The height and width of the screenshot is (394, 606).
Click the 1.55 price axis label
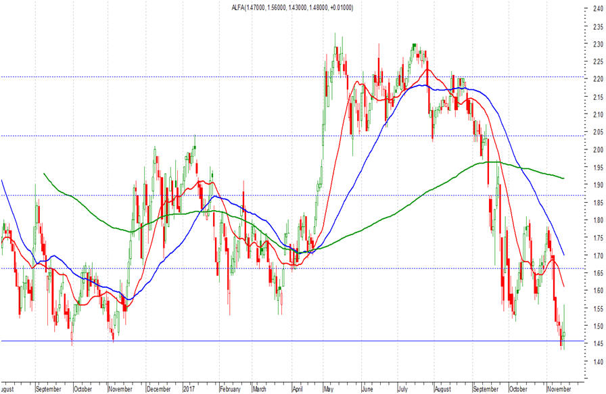[x=597, y=309]
